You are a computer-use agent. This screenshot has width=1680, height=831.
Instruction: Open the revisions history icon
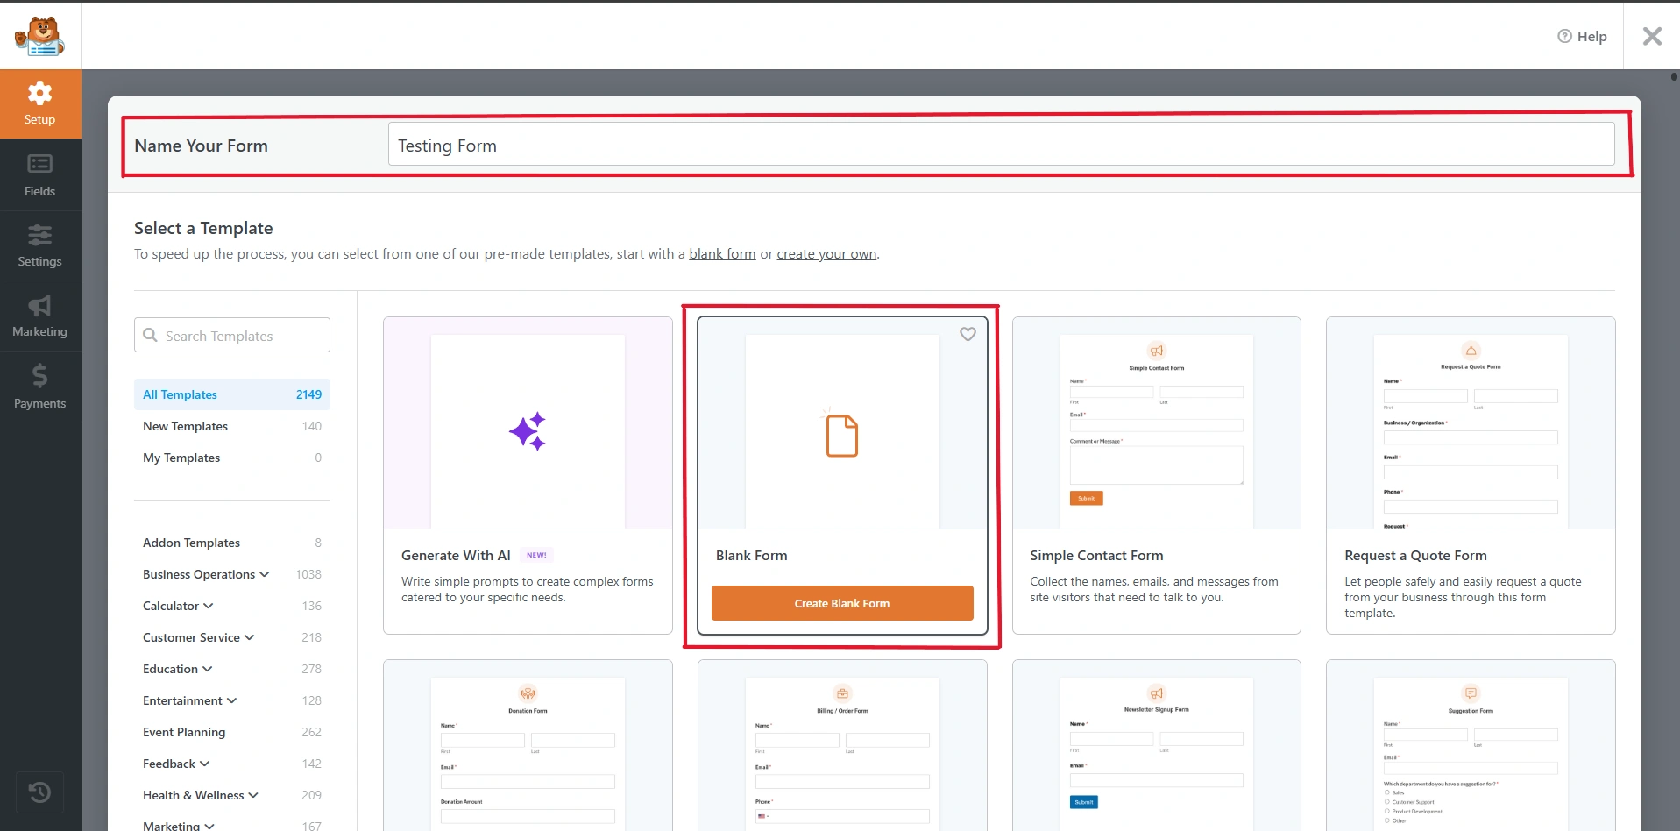pos(39,792)
